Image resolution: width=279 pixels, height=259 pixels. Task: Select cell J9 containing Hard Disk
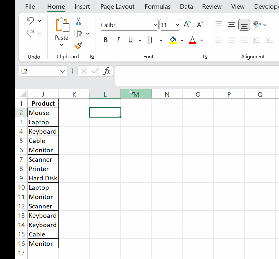tap(43, 178)
